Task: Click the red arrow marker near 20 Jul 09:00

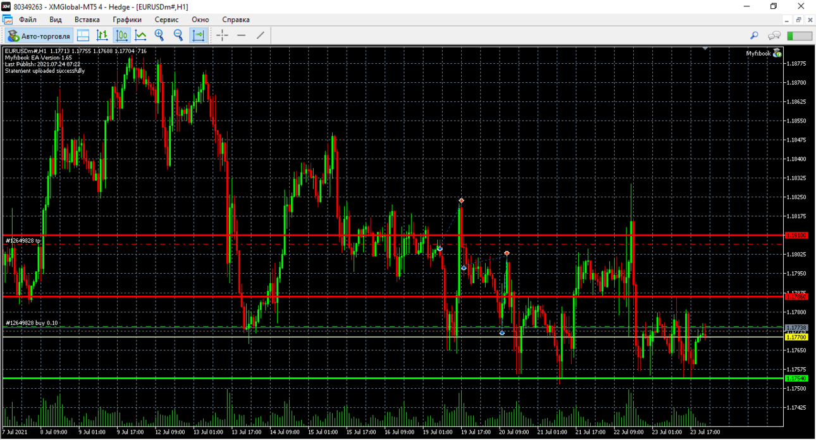Action: (507, 254)
